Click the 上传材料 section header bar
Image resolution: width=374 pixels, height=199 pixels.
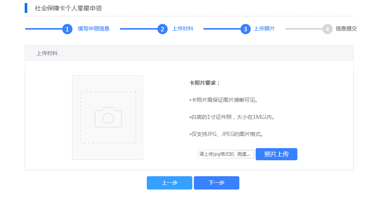(x=189, y=53)
